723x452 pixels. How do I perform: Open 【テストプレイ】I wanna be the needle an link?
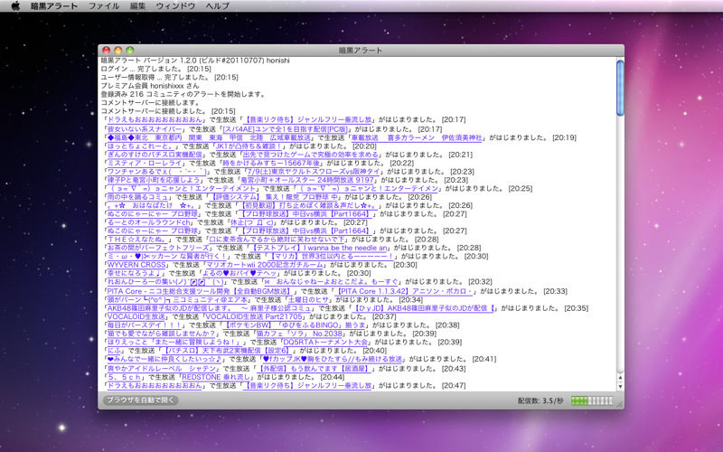click(x=319, y=248)
